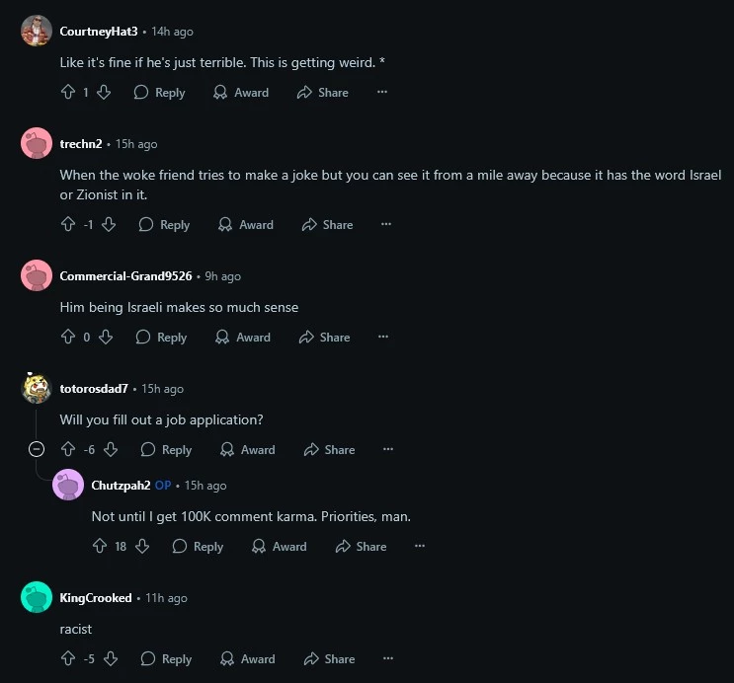Award Chutzpah2's reply
The height and width of the screenshot is (683, 734).
point(280,546)
